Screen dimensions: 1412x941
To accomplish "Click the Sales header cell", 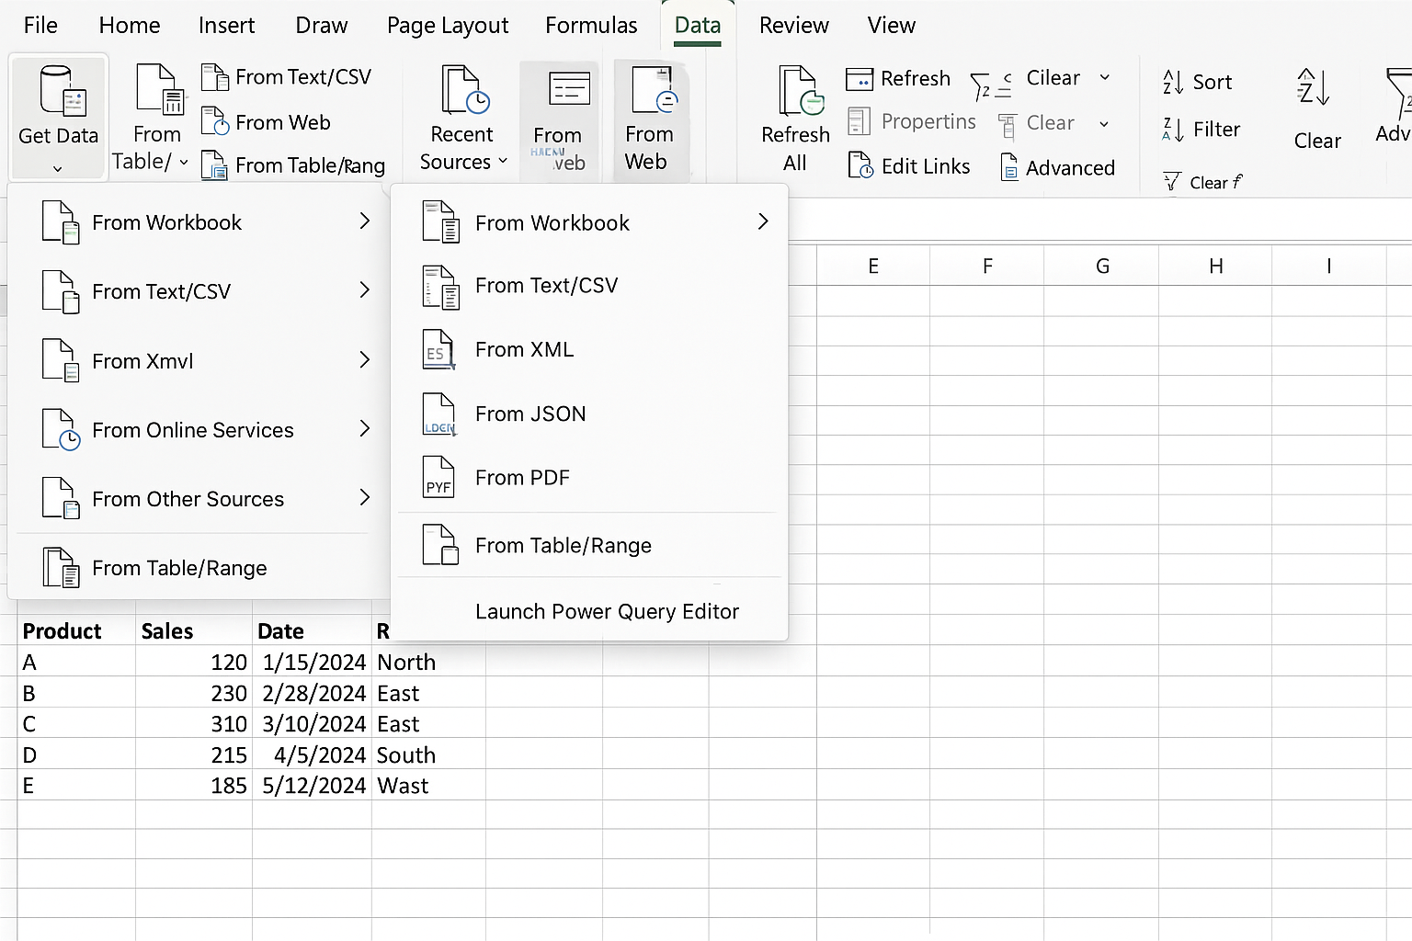I will click(x=194, y=631).
